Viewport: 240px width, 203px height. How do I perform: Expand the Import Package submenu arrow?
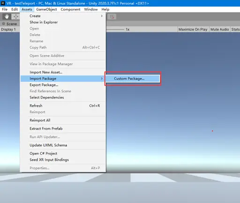point(102,78)
